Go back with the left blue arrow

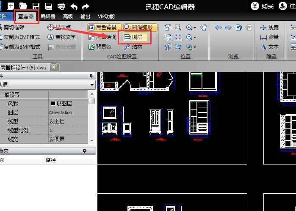[x=218, y=28]
